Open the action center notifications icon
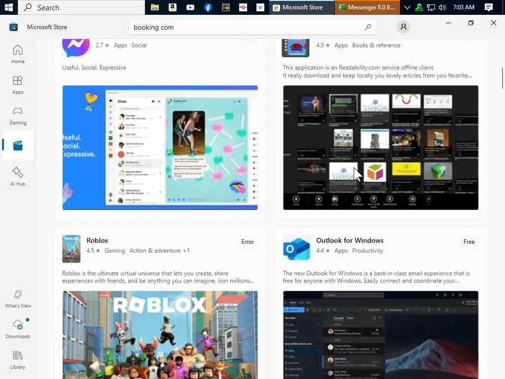The height and width of the screenshot is (379, 505). pyautogui.click(x=489, y=7)
